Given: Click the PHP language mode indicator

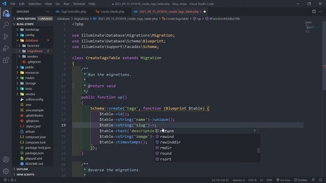Looking at the screenshot, I should (269, 180).
